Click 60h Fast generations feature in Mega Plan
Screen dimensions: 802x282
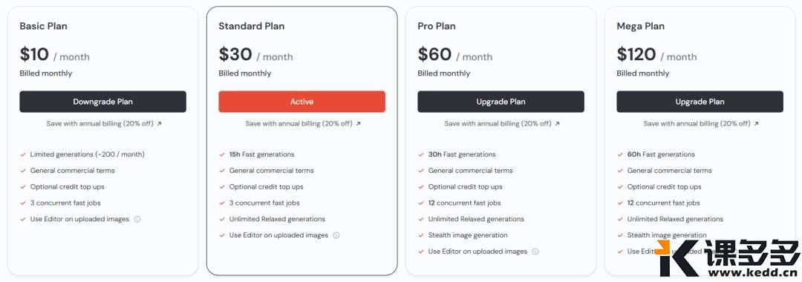coord(661,154)
